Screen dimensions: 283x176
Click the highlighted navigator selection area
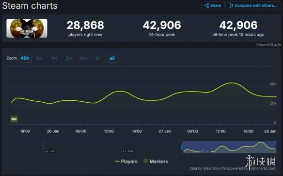point(229,147)
